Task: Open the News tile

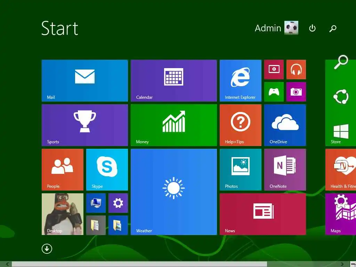Action: (x=263, y=214)
